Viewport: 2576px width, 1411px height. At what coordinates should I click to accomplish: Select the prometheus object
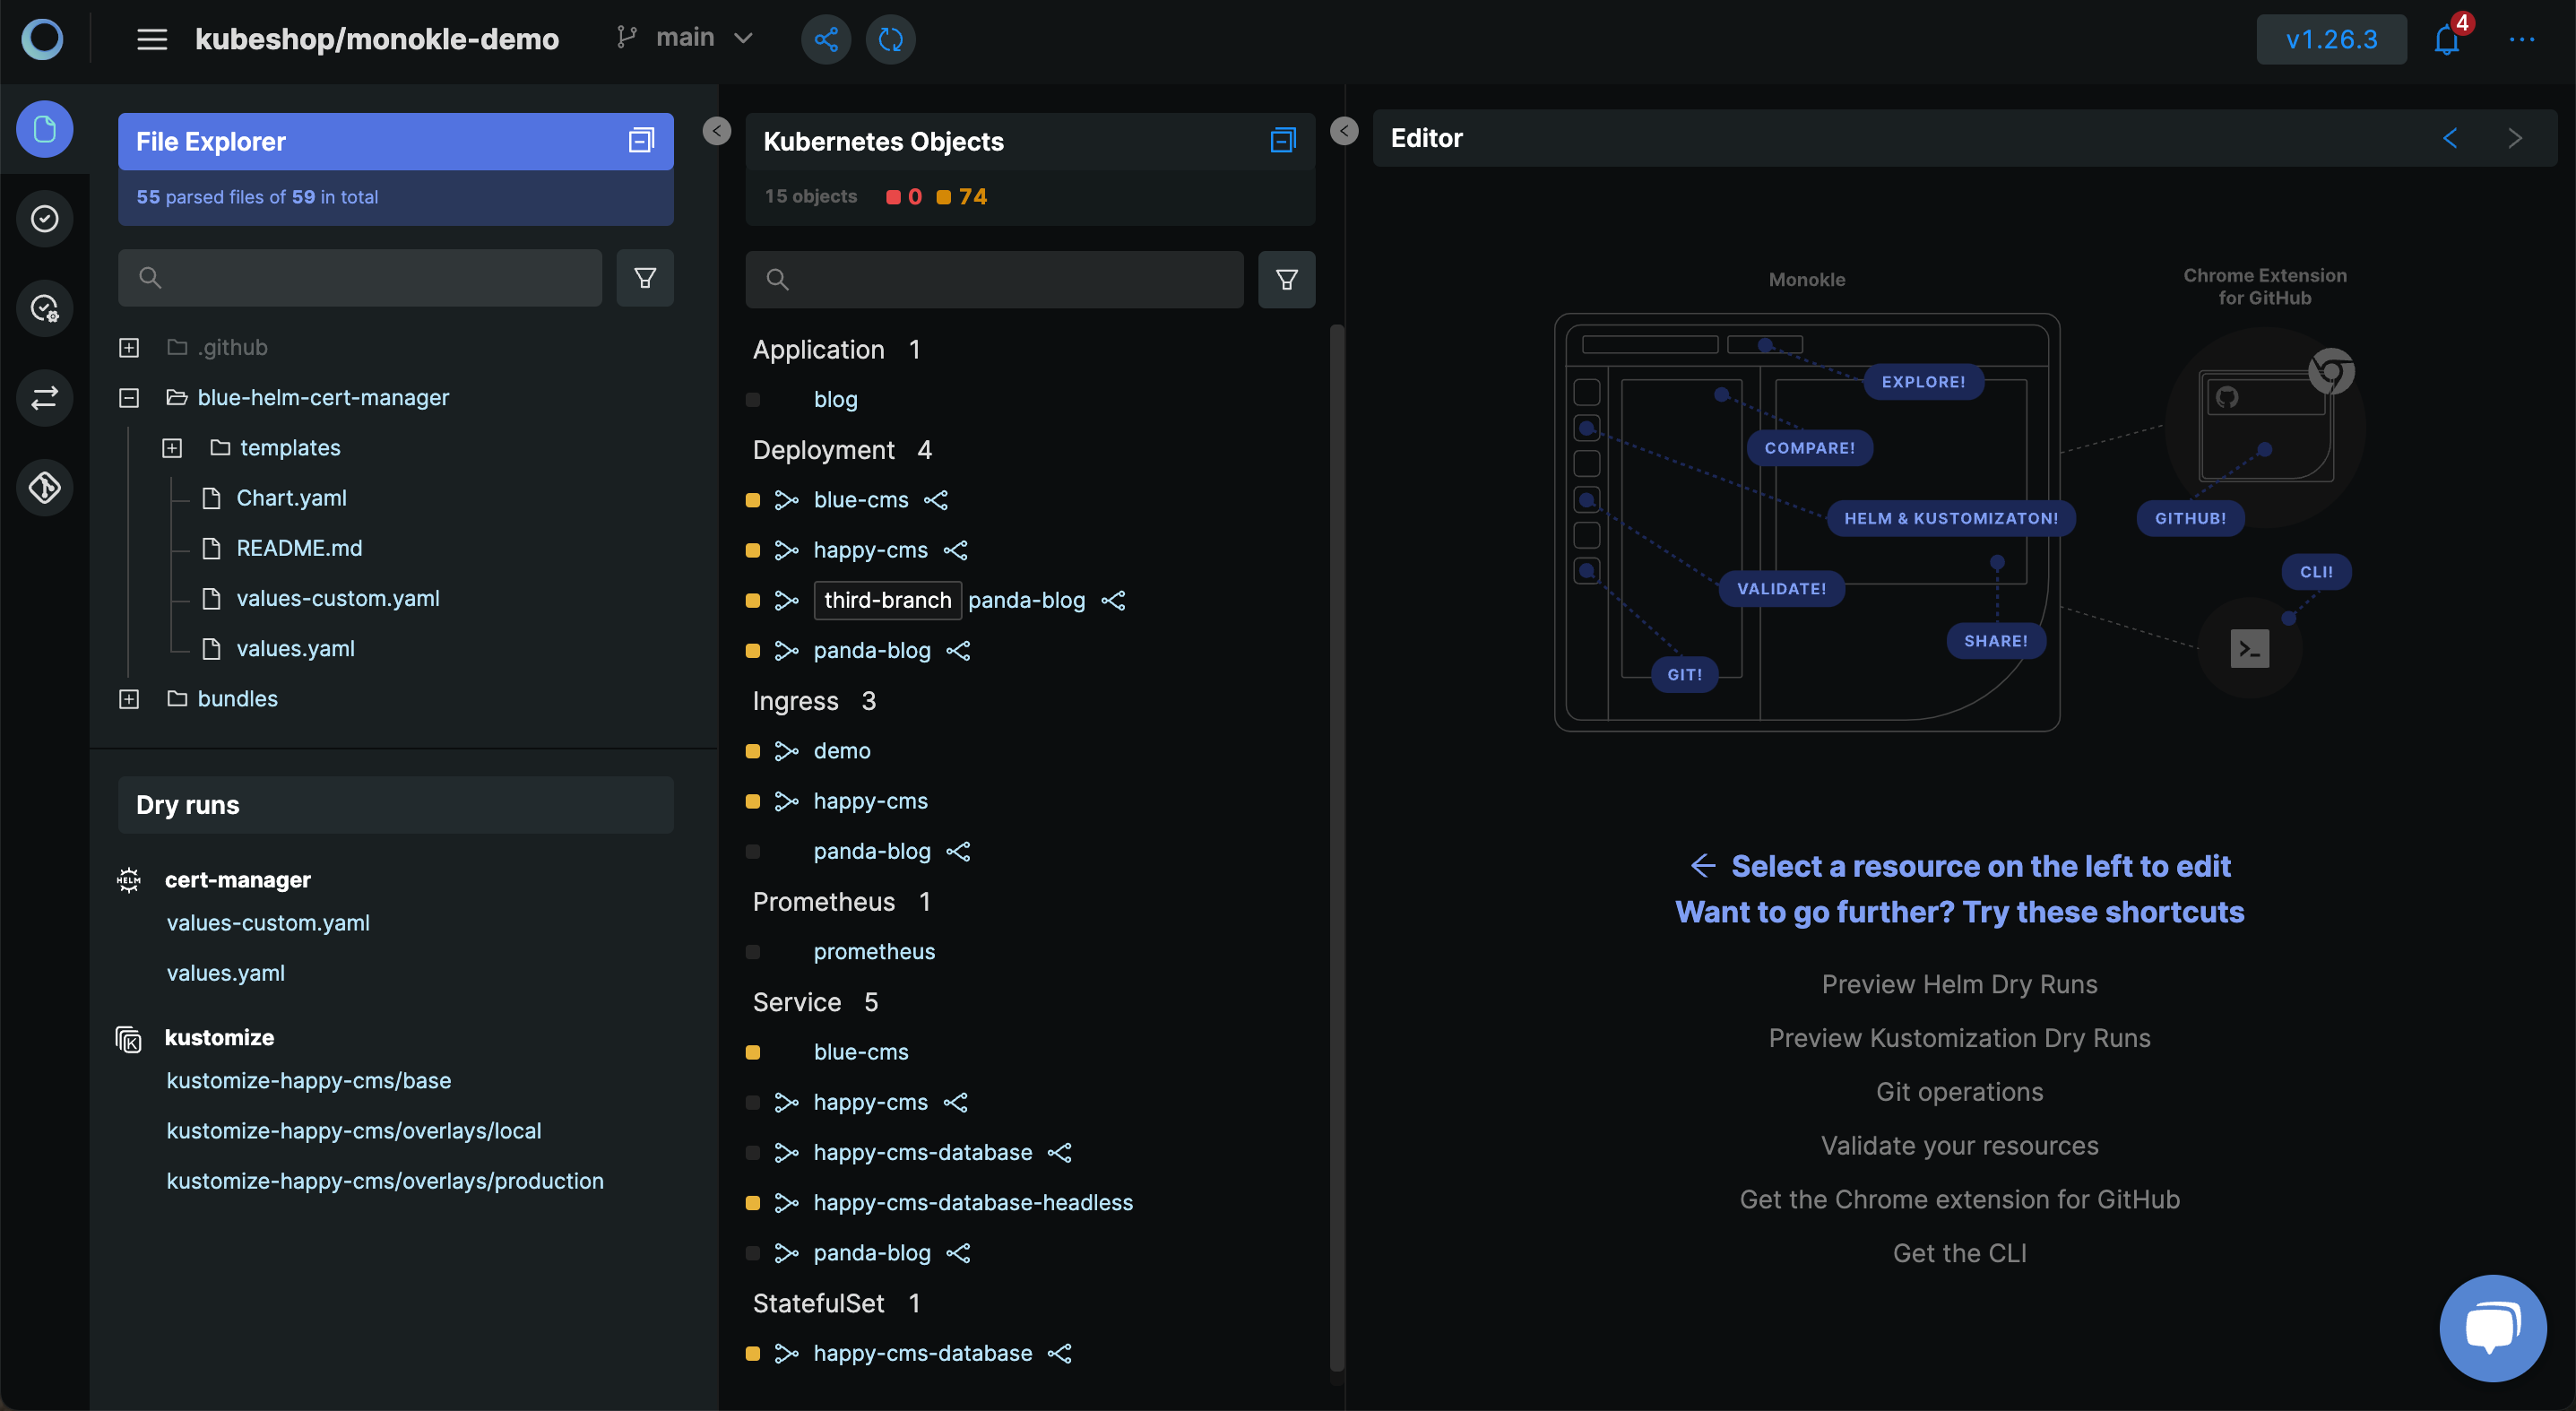point(874,952)
